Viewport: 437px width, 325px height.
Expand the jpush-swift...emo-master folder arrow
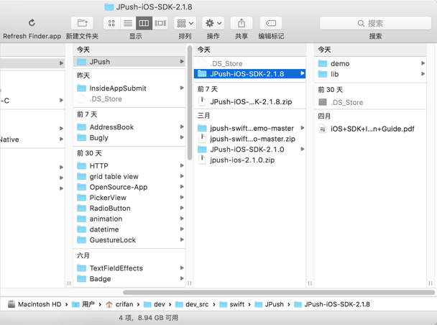(x=303, y=128)
